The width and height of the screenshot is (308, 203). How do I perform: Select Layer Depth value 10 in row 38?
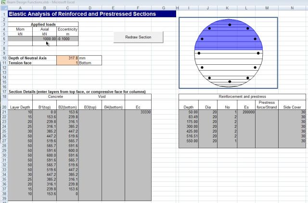(x=20, y=194)
